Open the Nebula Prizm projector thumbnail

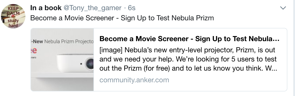(x=62, y=59)
